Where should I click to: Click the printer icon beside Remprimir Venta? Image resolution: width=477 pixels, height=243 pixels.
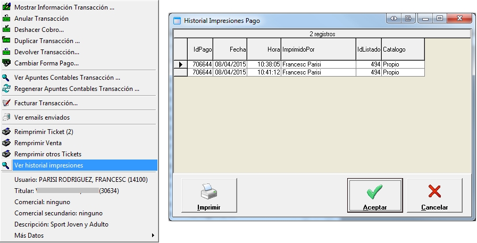click(x=6, y=143)
